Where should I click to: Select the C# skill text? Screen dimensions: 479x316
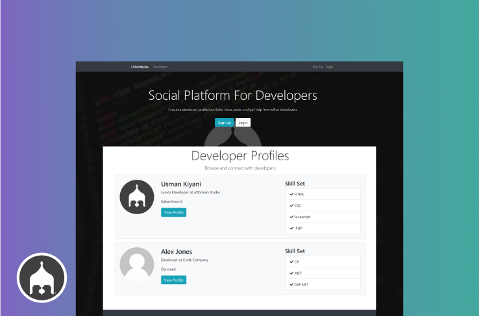click(297, 261)
